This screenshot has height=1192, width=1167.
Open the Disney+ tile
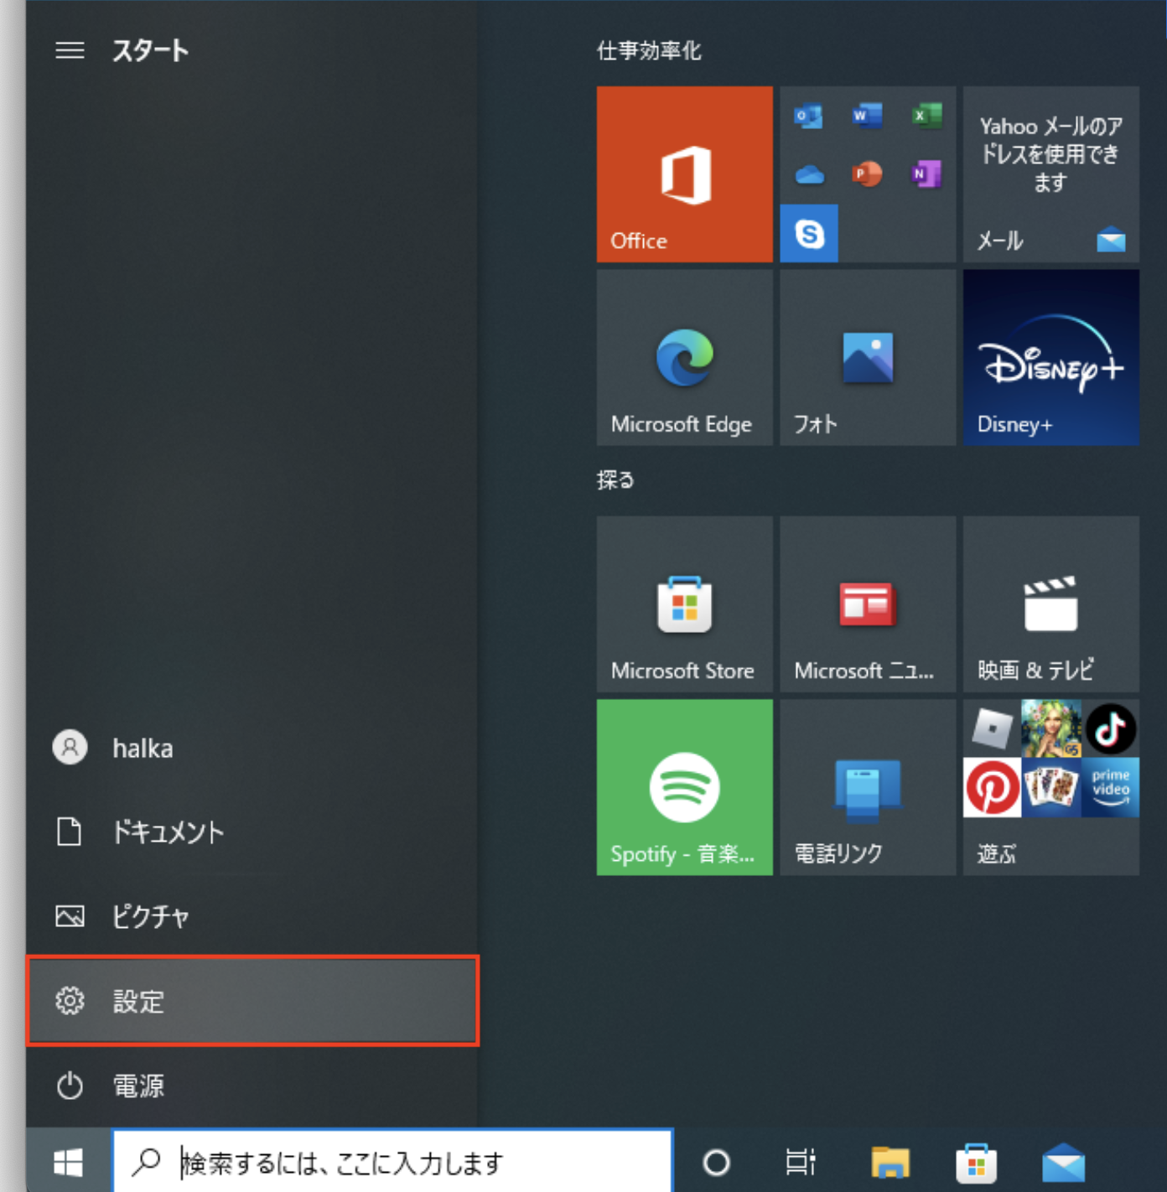pos(1050,358)
